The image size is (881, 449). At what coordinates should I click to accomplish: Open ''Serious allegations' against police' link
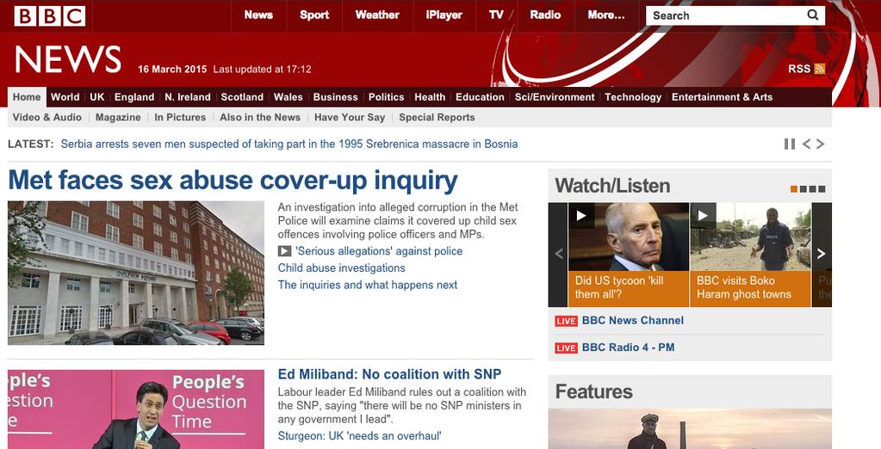[379, 251]
